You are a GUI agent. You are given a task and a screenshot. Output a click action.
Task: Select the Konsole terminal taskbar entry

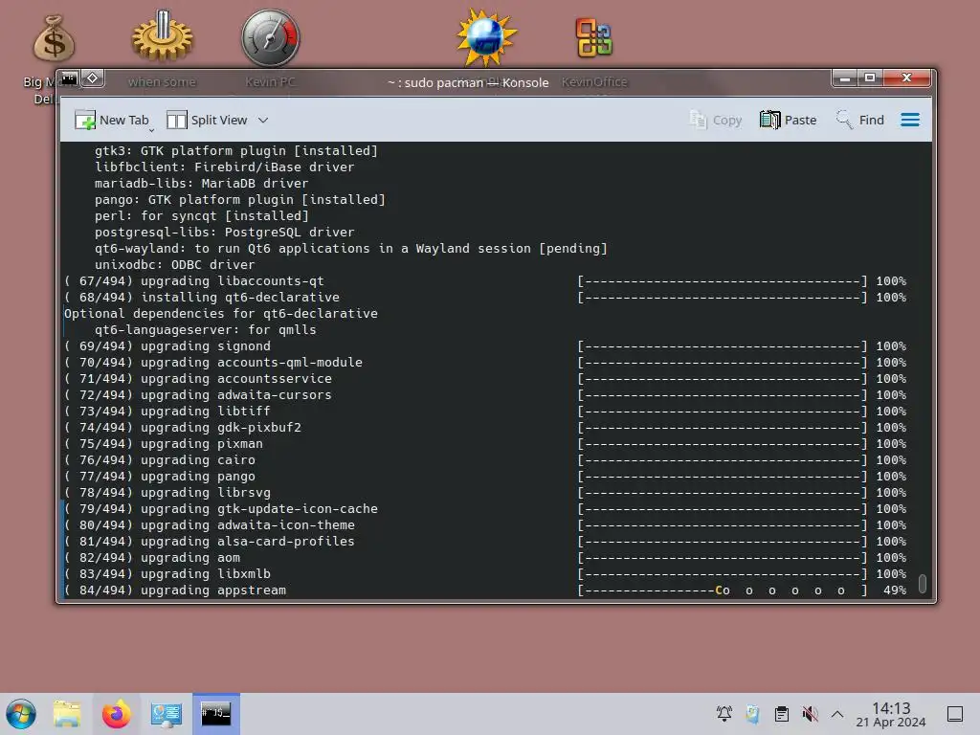(215, 714)
